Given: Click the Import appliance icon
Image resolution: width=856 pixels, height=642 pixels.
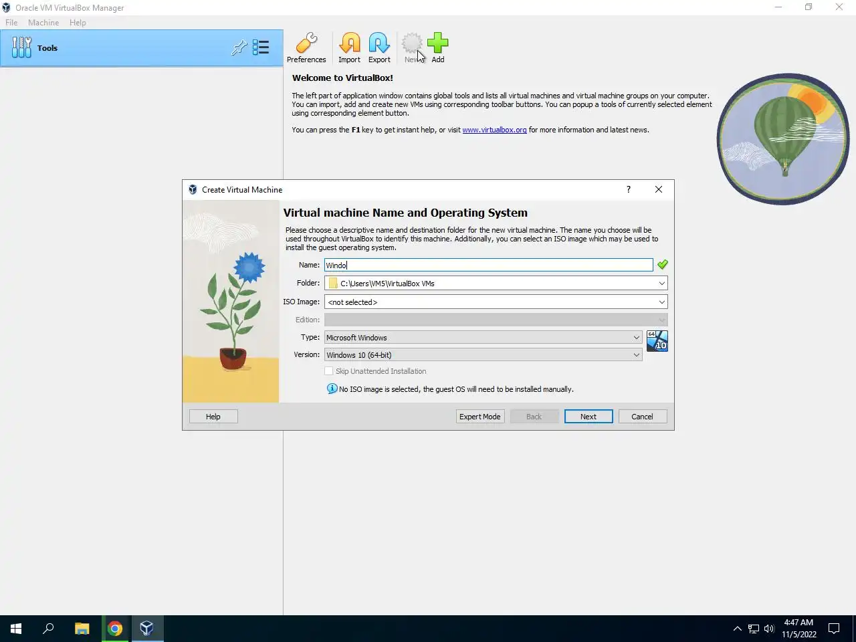Looking at the screenshot, I should [x=349, y=48].
